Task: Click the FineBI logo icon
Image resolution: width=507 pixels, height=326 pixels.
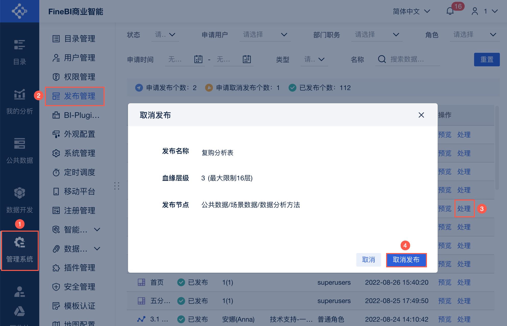Action: point(19,11)
